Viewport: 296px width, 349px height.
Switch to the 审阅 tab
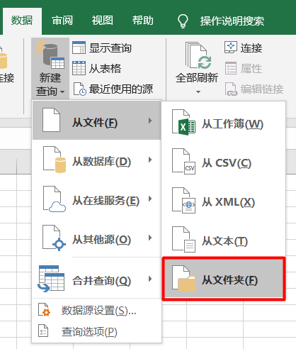click(62, 21)
